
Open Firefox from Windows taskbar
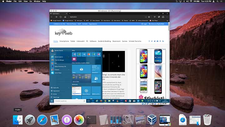[x=101, y=101]
